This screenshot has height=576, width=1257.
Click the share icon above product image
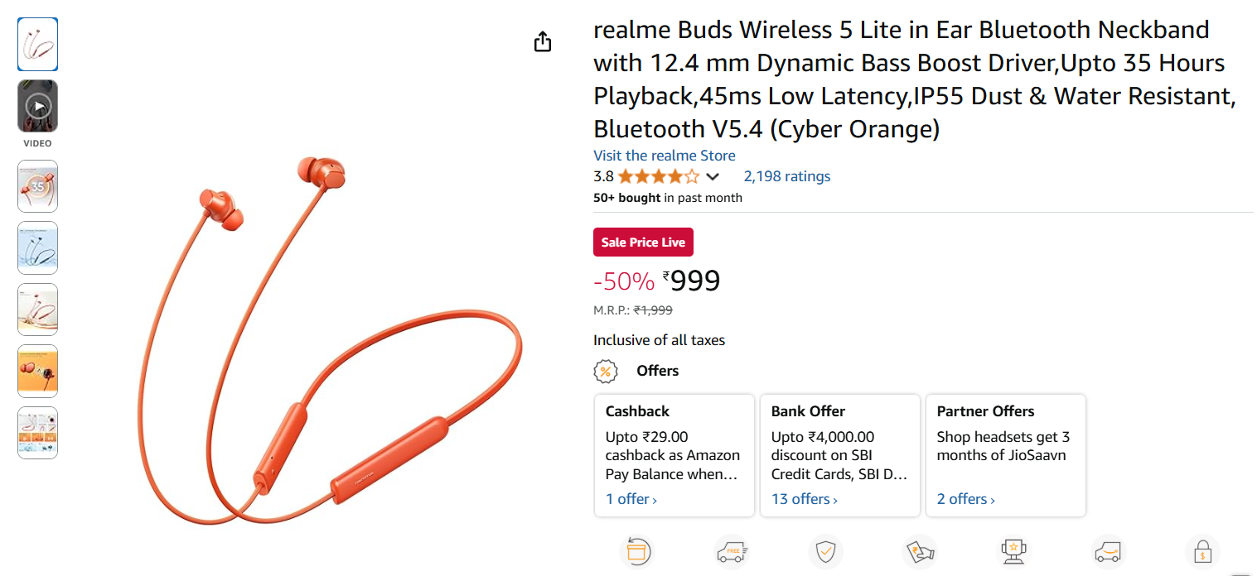543,41
